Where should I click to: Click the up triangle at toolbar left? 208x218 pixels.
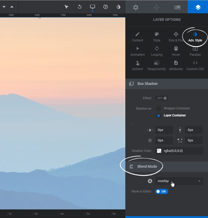coord(12,7)
